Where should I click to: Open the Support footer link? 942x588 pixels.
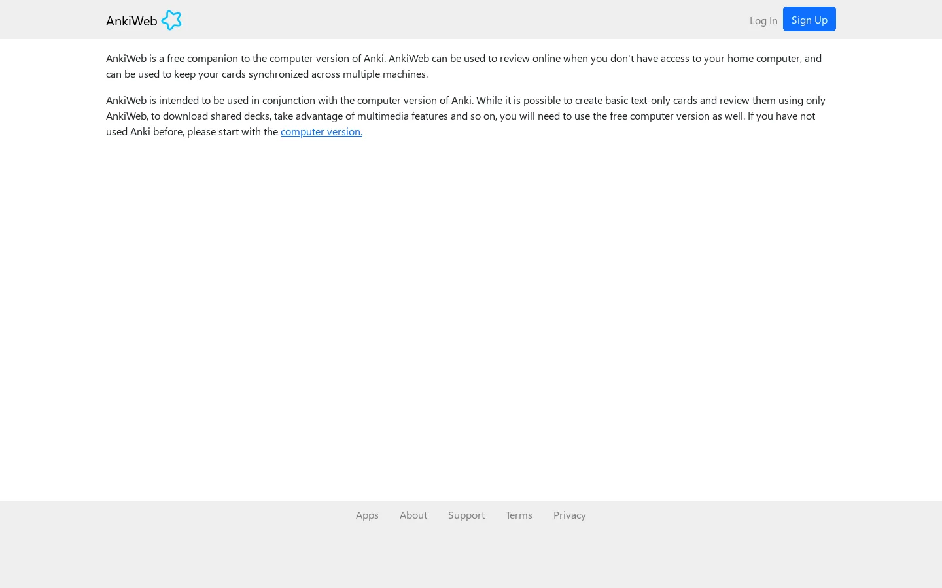[466, 515]
